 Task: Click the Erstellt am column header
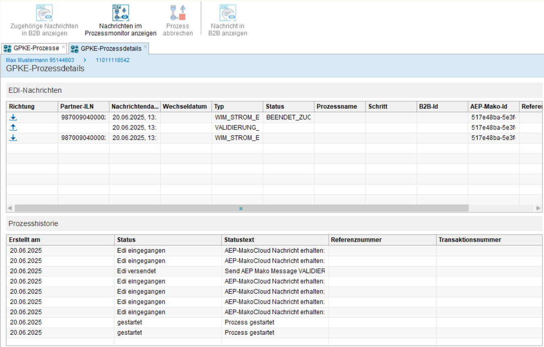60,240
